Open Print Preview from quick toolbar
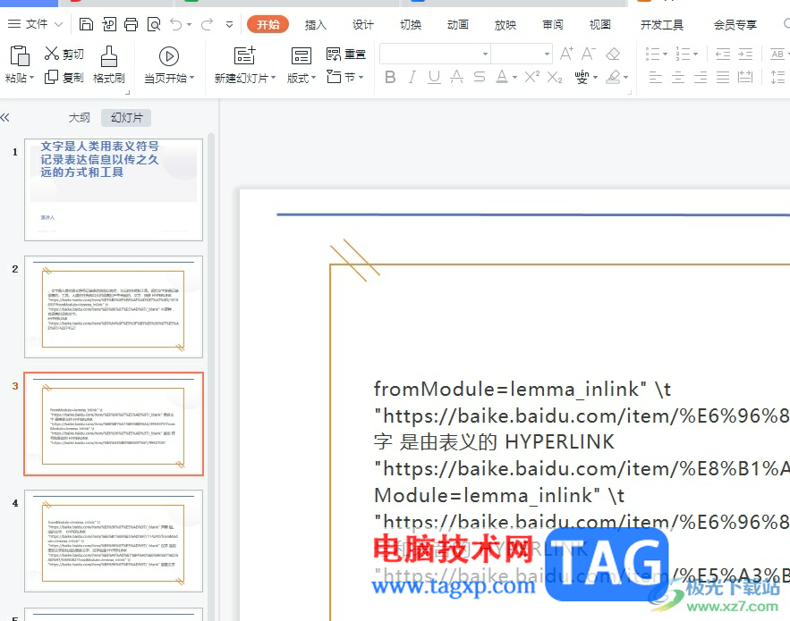Image resolution: width=790 pixels, height=621 pixels. [154, 24]
